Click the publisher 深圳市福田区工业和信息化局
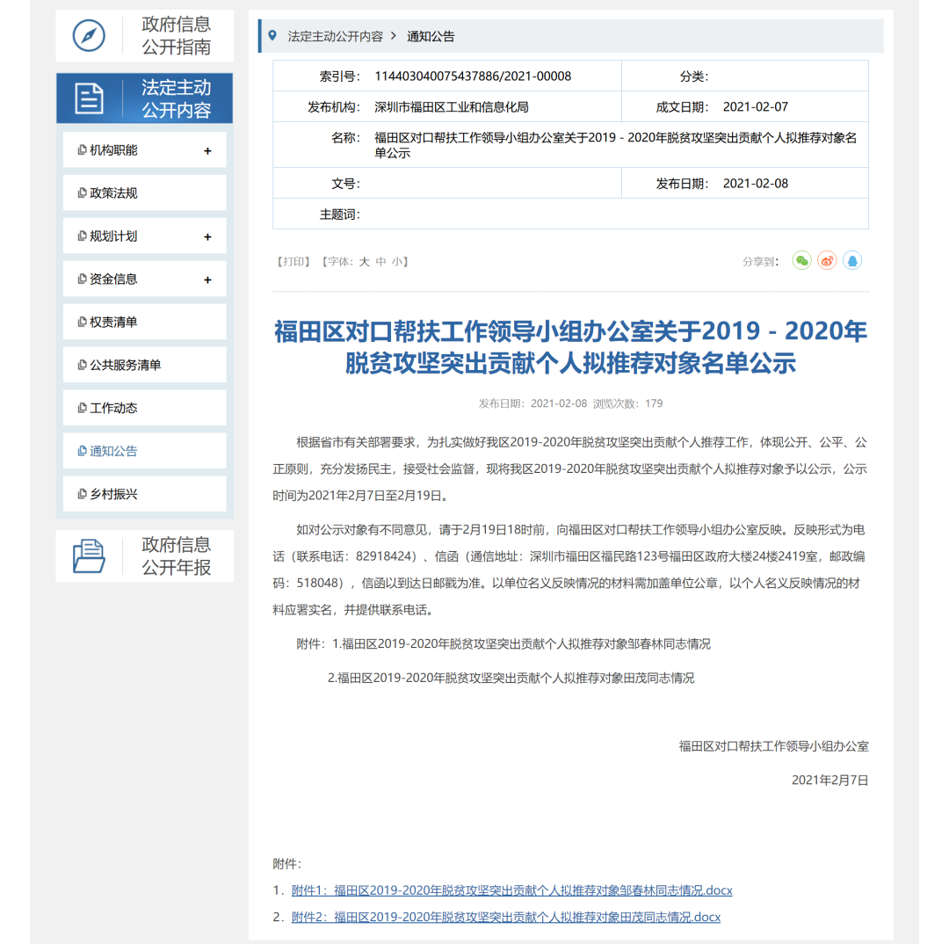The height and width of the screenshot is (944, 949). point(452,107)
